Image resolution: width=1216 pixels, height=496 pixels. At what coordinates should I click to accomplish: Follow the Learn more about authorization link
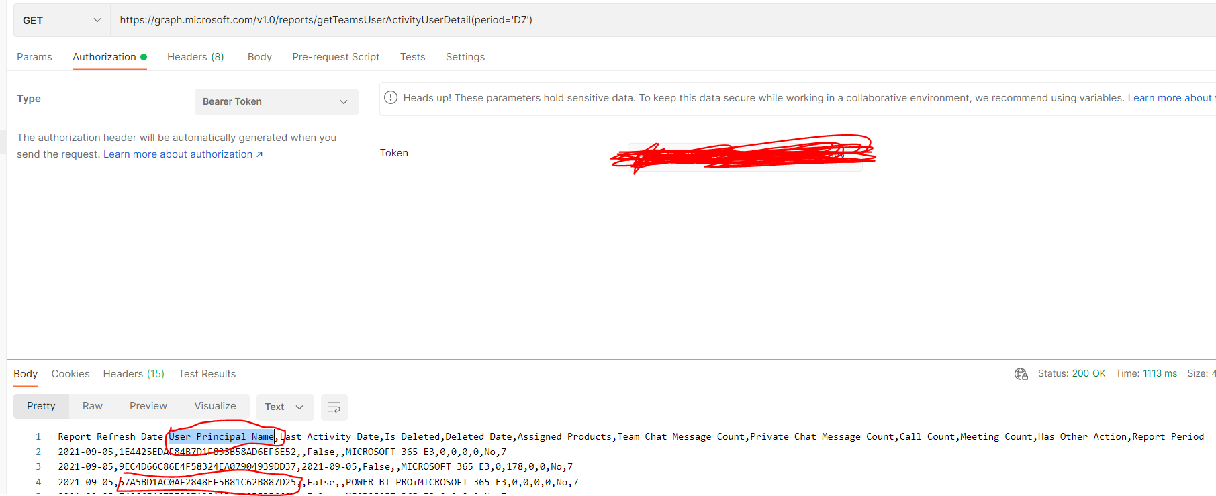183,154
